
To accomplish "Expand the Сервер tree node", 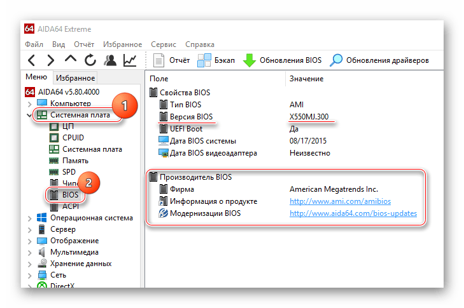I will coord(29,230).
